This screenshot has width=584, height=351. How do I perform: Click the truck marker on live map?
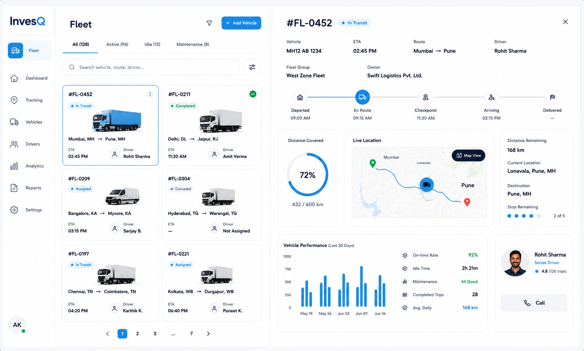427,185
